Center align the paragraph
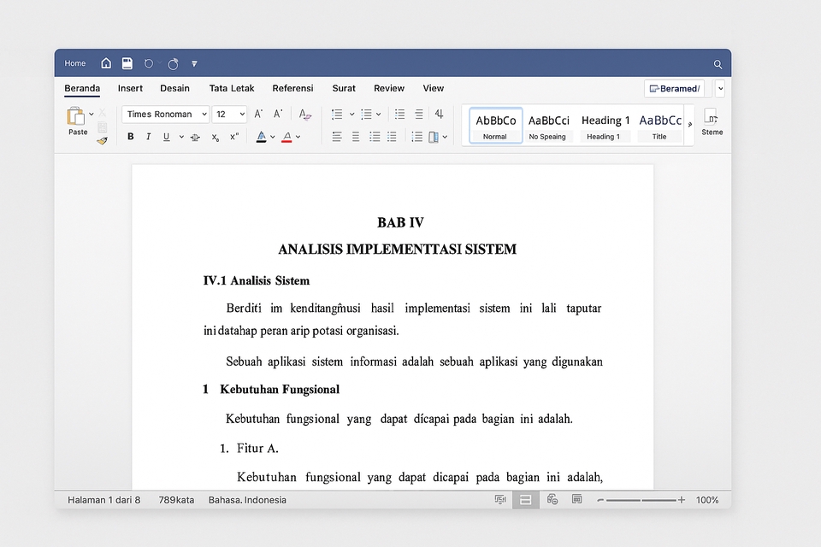Viewport: 821px width, 547px height. click(x=355, y=137)
